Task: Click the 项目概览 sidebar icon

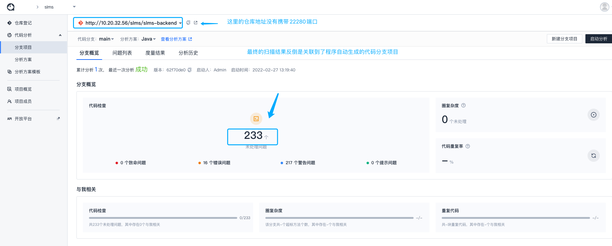Action: tap(9, 89)
